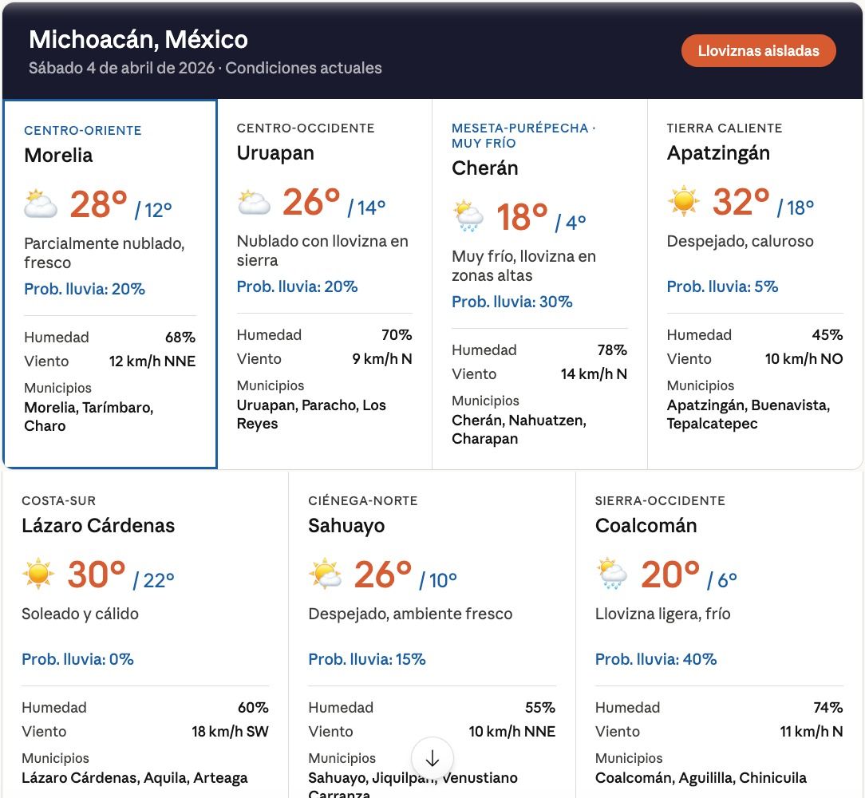Click Apatzingán's 32° temperature reading
Viewport: 865px width, 798px height.
coord(741,202)
